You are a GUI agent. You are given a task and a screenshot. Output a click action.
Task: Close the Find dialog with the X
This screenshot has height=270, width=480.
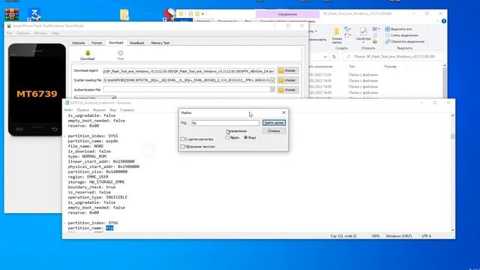click(x=283, y=112)
